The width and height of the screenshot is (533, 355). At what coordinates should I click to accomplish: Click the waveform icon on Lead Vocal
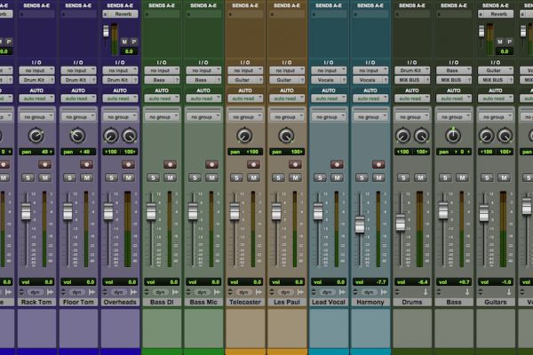(343, 292)
